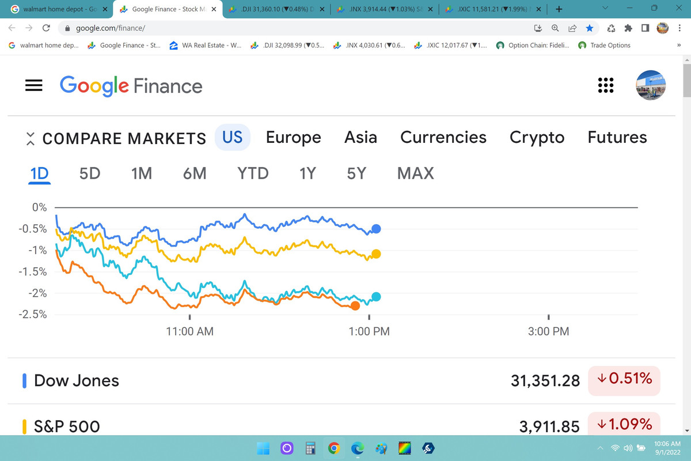Open the Calculator app from taskbar
This screenshot has height=461, width=691.
click(x=310, y=448)
